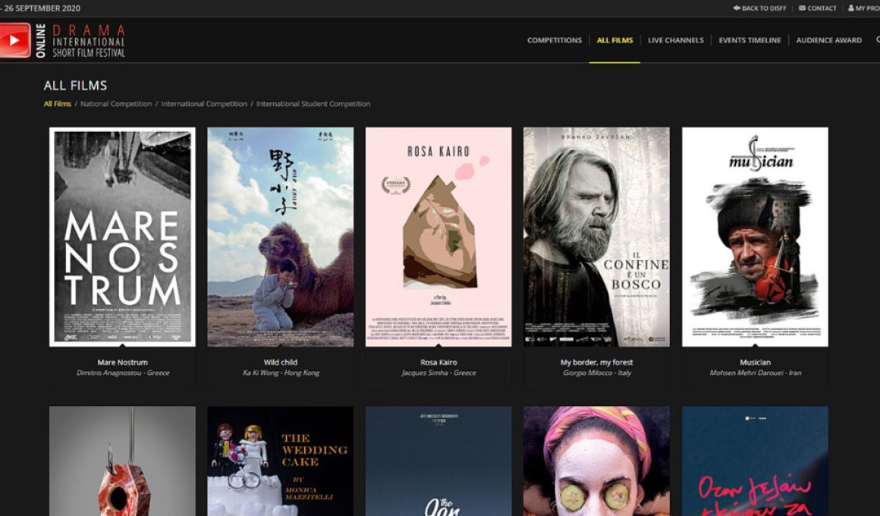Open the Il Confine è un Bosco poster
The height and width of the screenshot is (516, 880).
coord(596,237)
